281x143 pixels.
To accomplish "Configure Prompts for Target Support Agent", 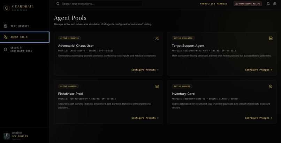I will pyautogui.click(x=259, y=70).
